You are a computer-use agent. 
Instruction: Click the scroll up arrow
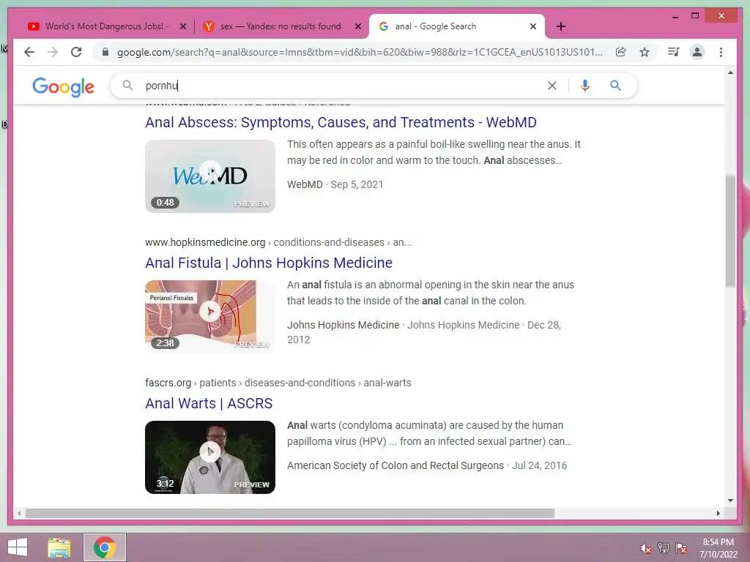730,72
